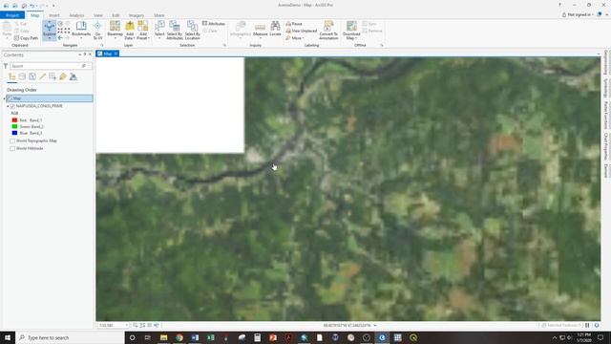Open Chrome from the taskbar
This screenshot has width=611, height=344.
[x=179, y=337]
